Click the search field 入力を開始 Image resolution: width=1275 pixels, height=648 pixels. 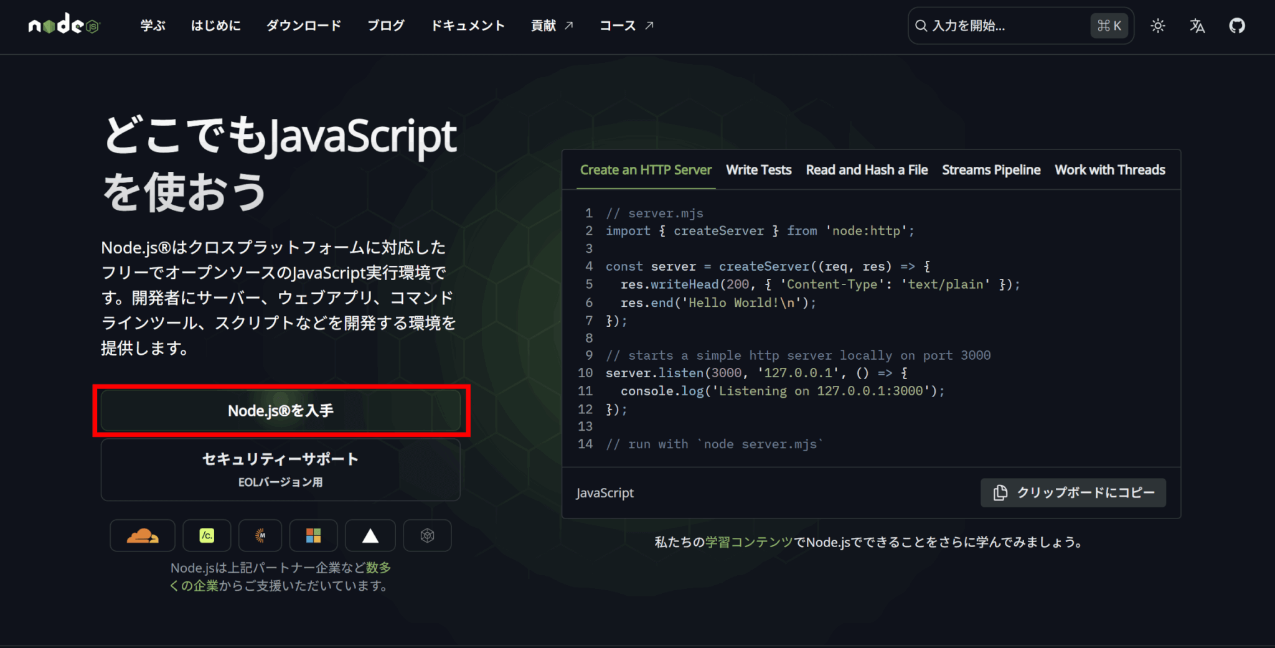1002,26
